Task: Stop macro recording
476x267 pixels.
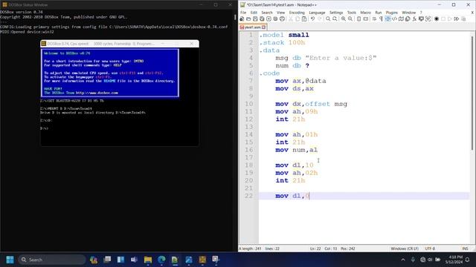Action: click(443, 19)
